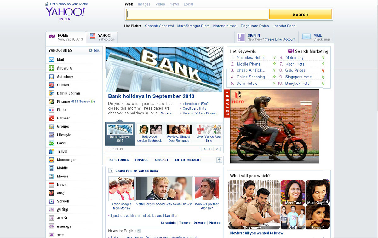Click the Vettel forges ahead photo
This screenshot has height=238, width=378.
(x=164, y=189)
